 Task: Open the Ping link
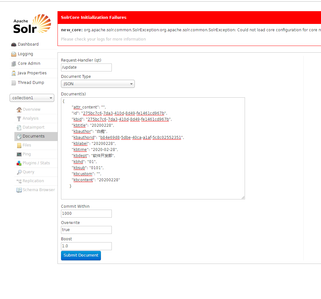[27, 154]
